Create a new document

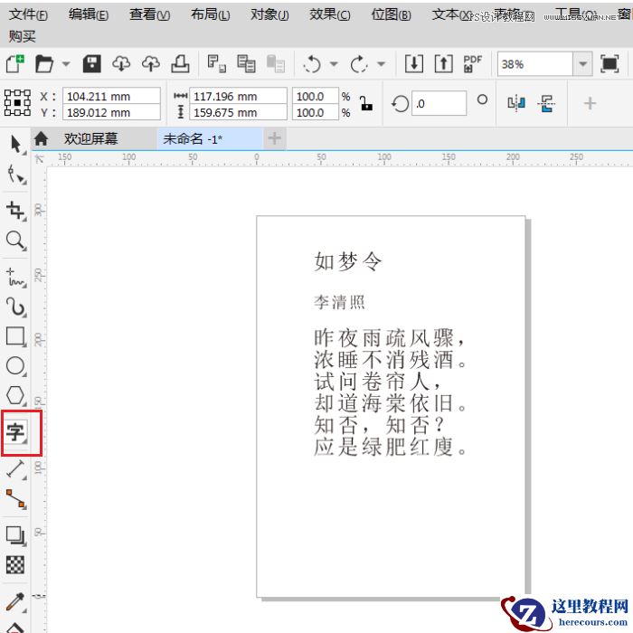[15, 64]
